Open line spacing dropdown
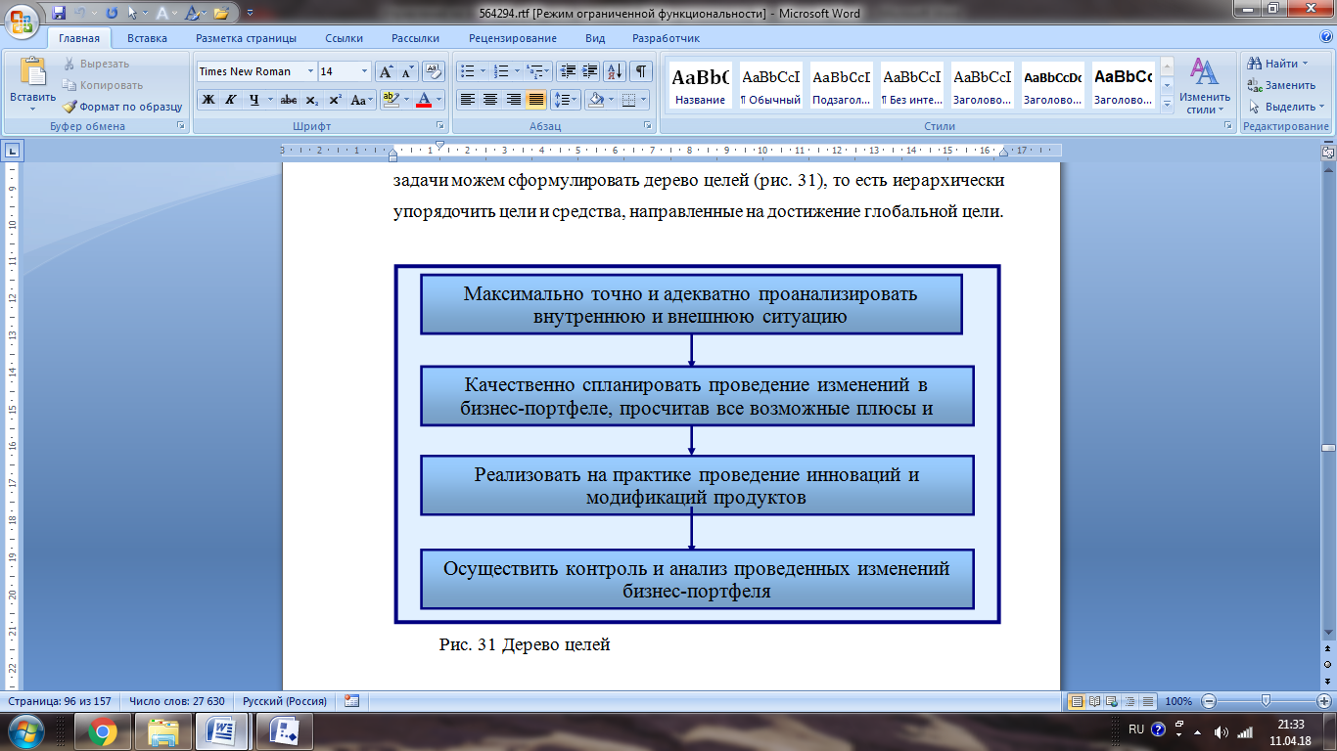The image size is (1337, 751). [566, 100]
